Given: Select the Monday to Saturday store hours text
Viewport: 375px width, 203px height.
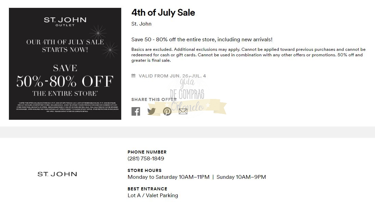Looking at the screenshot, I should [x=168, y=177].
